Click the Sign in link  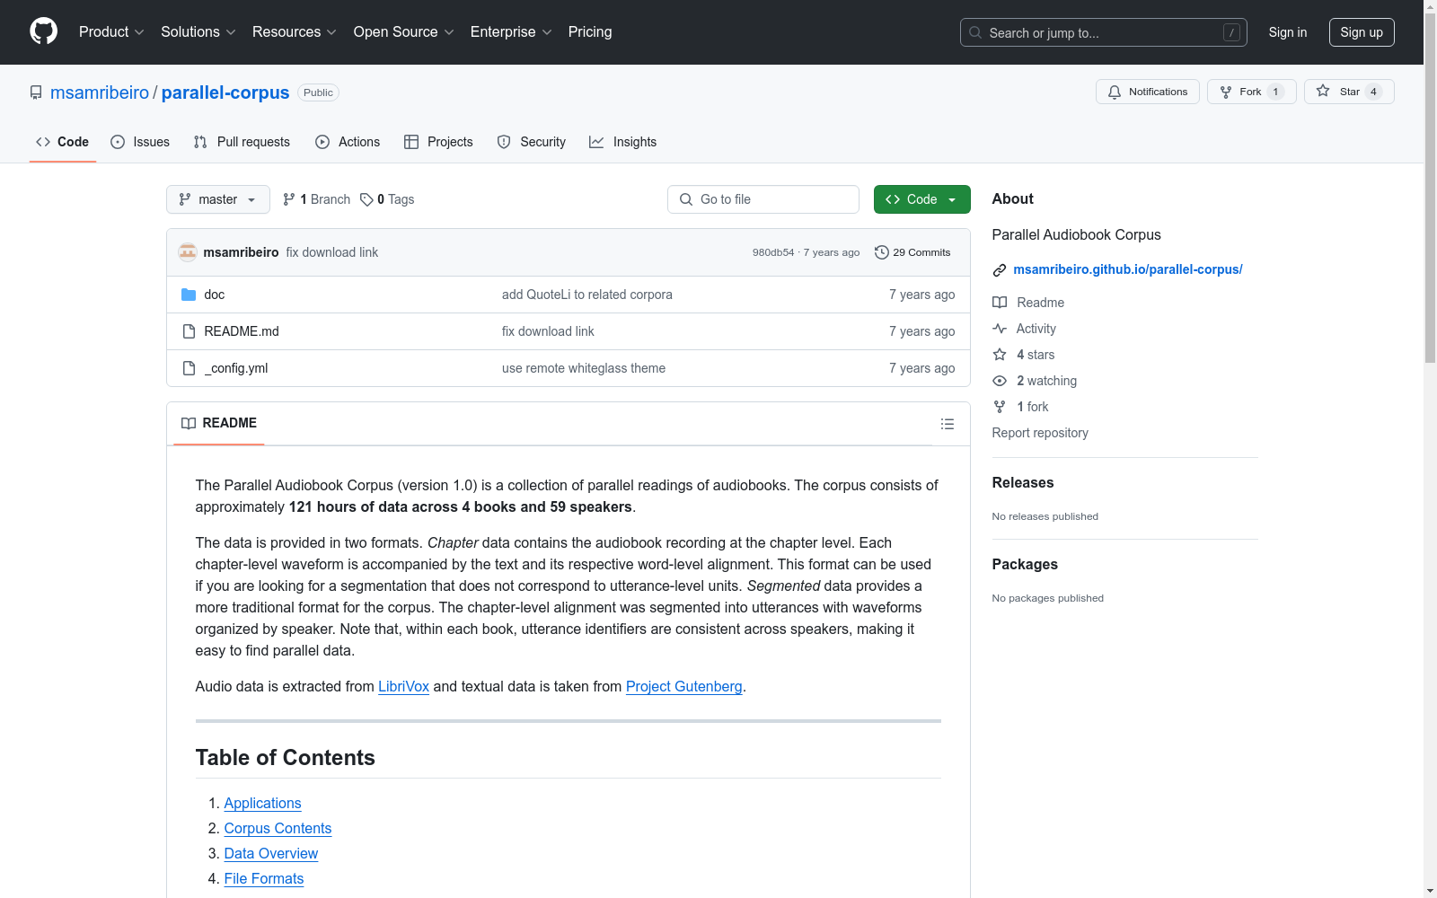[1288, 32]
